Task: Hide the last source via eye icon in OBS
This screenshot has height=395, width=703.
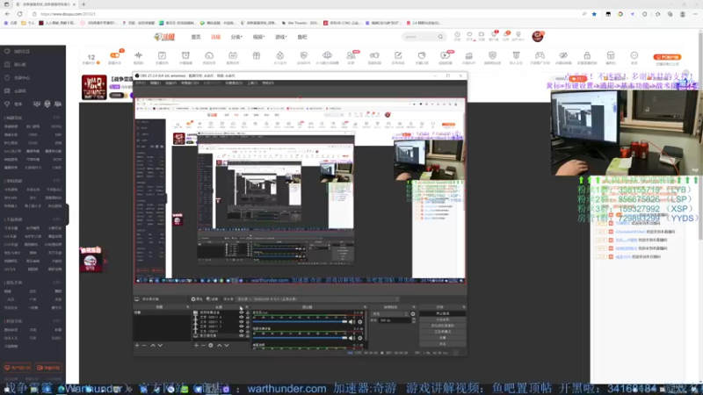Action: pyautogui.click(x=241, y=335)
